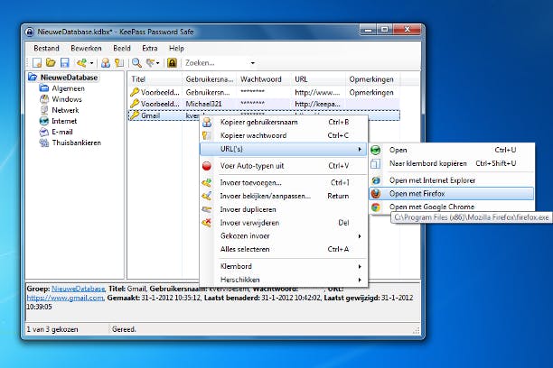Click into the Zoeken search field
This screenshot has height=368, width=553.
(215, 63)
